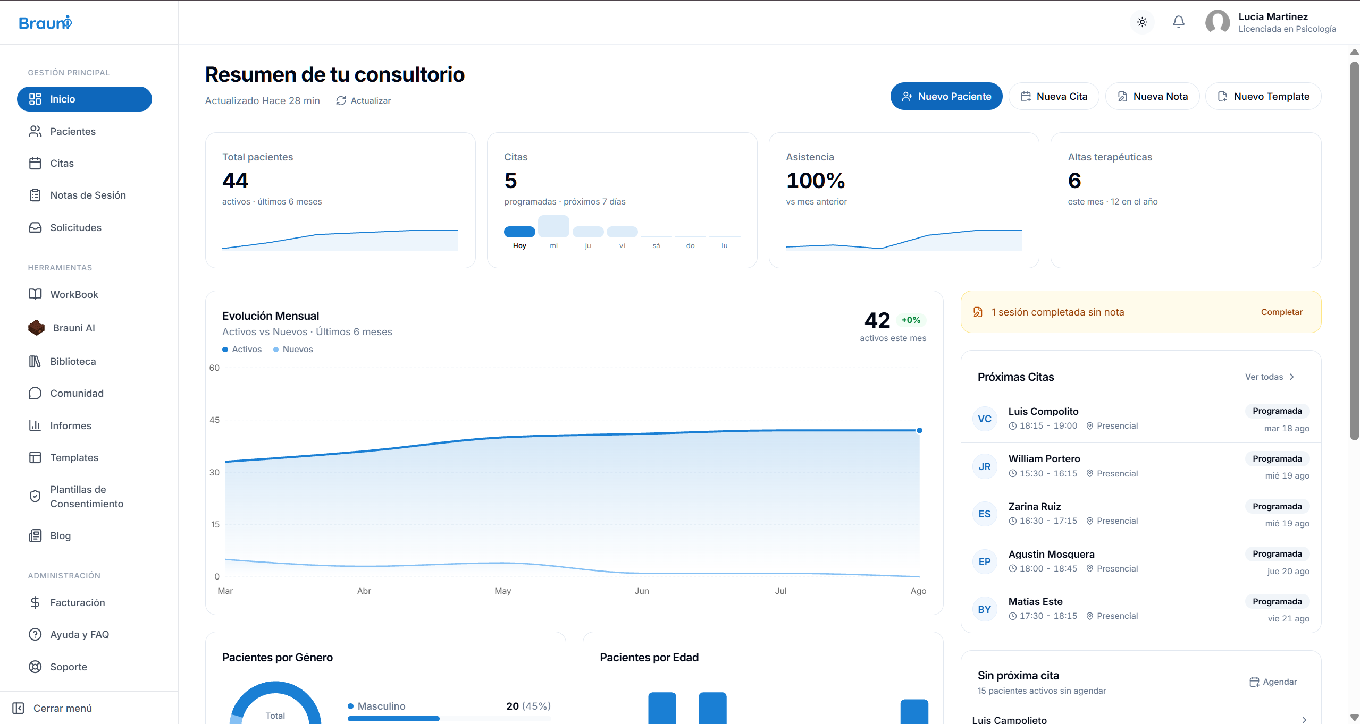The image size is (1360, 724).
Task: Click the session-without-note warning icon
Action: (978, 312)
